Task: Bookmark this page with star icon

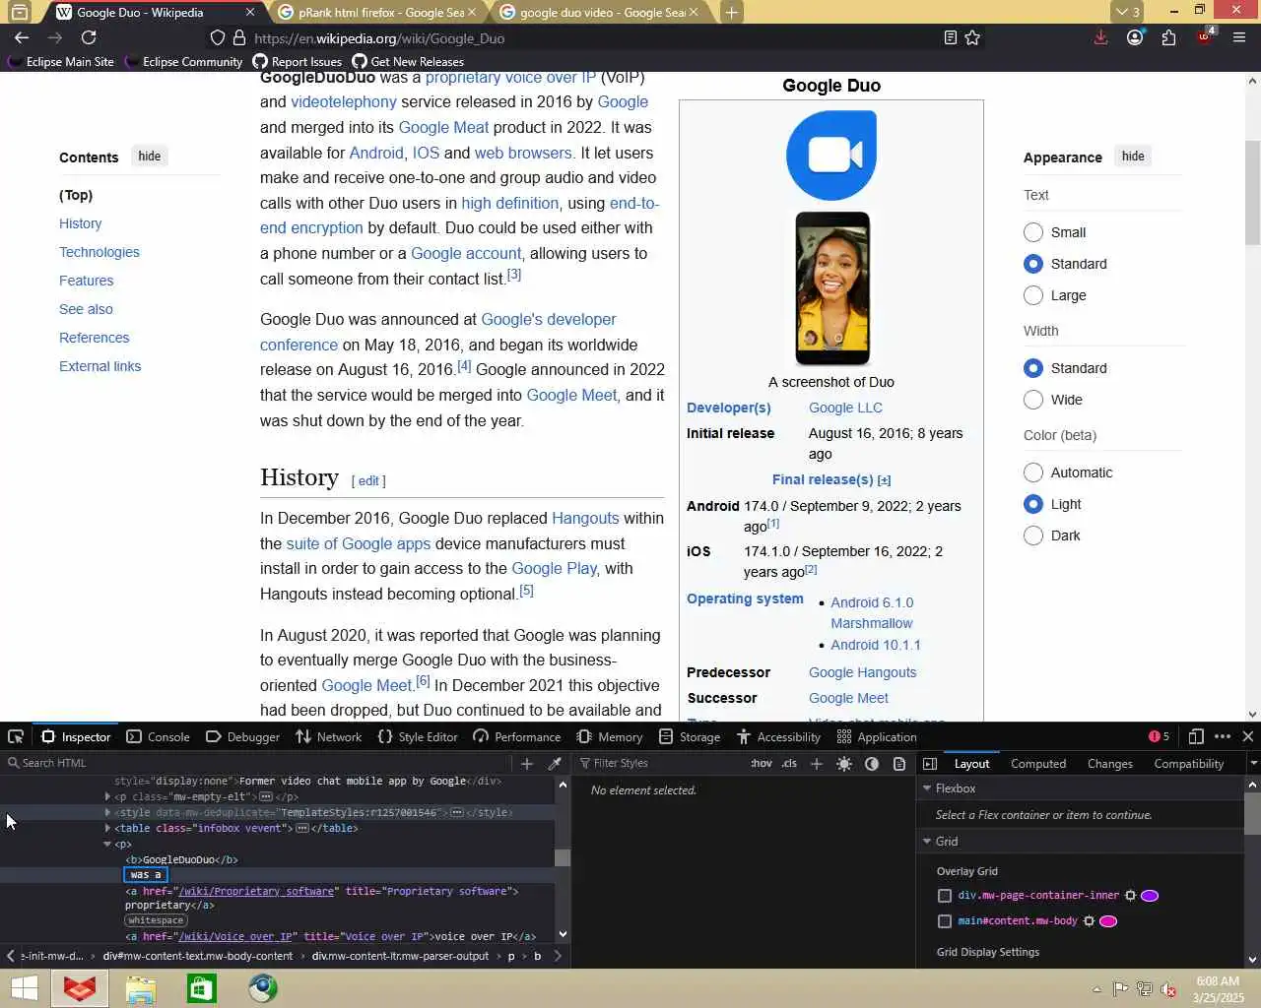Action: point(972,37)
